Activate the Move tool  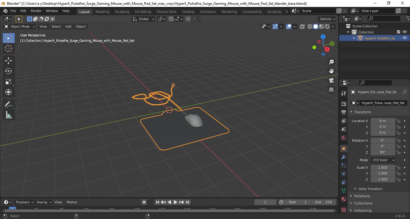(x=8, y=61)
